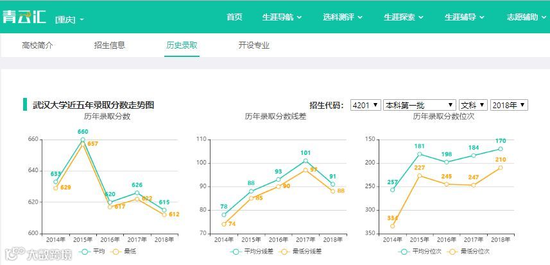Click the 2017 lowest rank point 247
Viewport: 550px width, 265px height.
(x=474, y=185)
